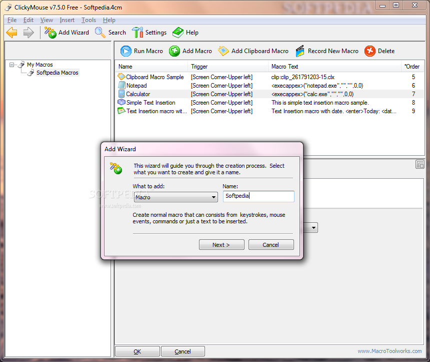Click the Calculator row's trigger cell
This screenshot has height=362, width=430.
pyautogui.click(x=221, y=94)
